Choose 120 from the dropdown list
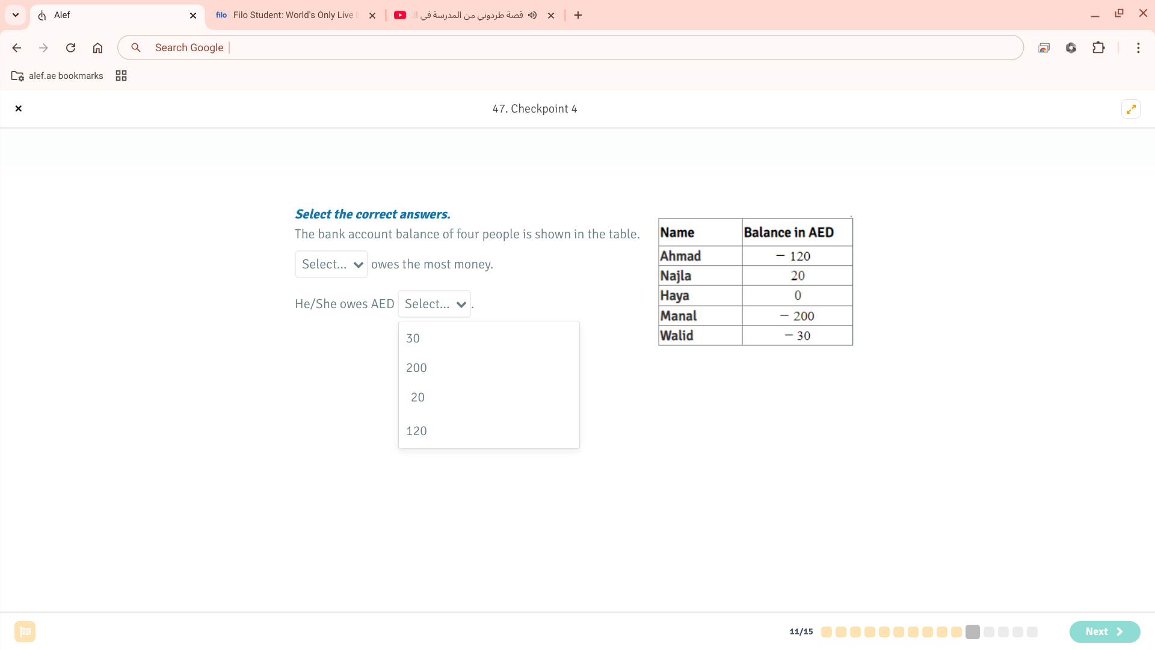The image size is (1155, 650). [x=416, y=431]
